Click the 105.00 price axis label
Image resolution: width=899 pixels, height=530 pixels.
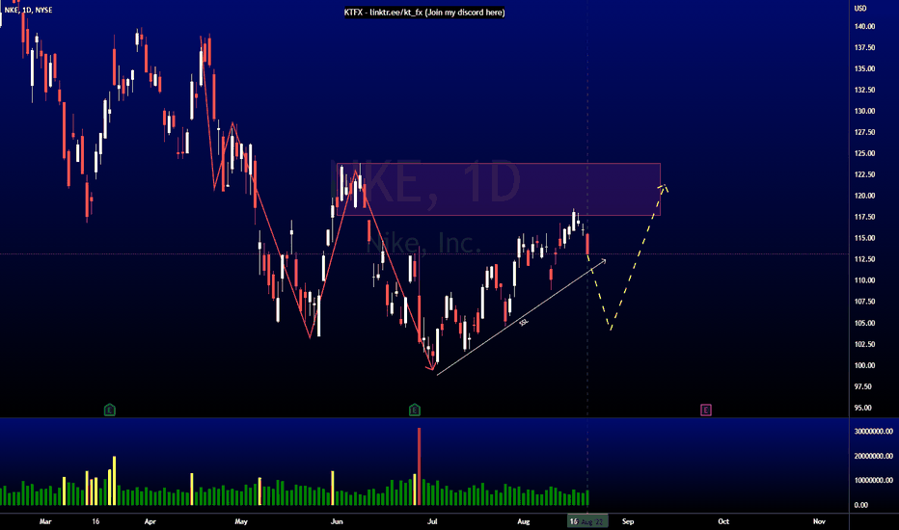point(864,323)
